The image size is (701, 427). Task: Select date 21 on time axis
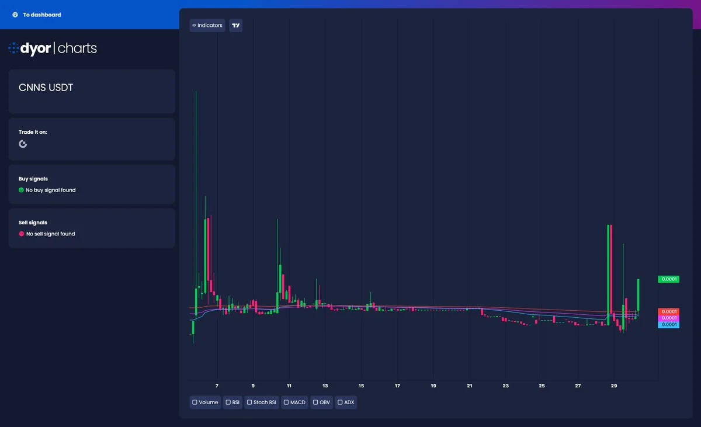[470, 386]
